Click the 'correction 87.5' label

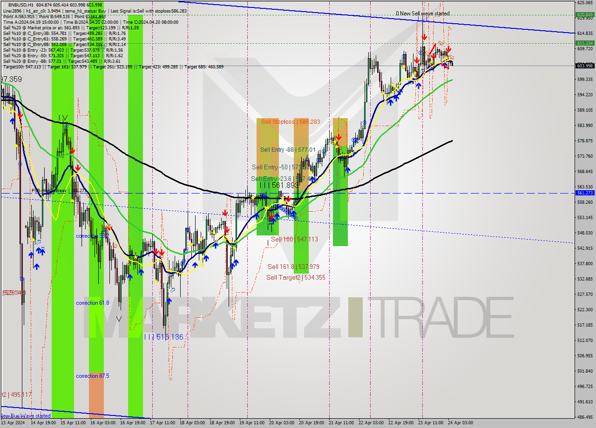tap(93, 376)
